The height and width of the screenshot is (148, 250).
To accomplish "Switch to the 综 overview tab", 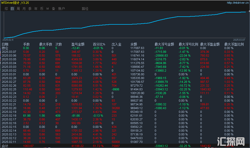I will point(6,9).
